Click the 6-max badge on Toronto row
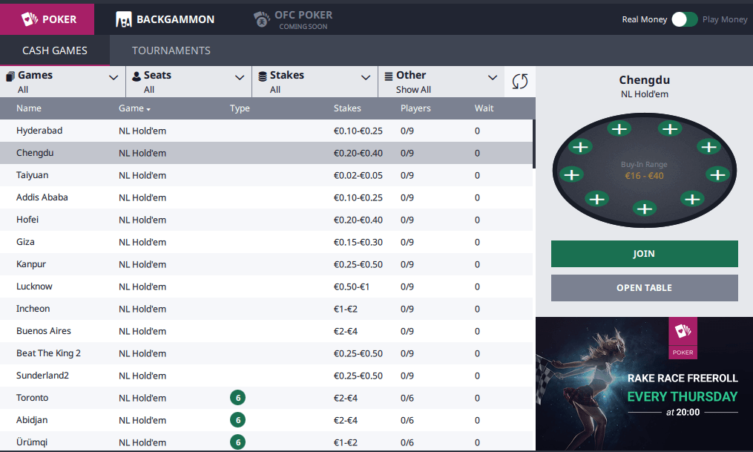This screenshot has width=753, height=452. 237,398
